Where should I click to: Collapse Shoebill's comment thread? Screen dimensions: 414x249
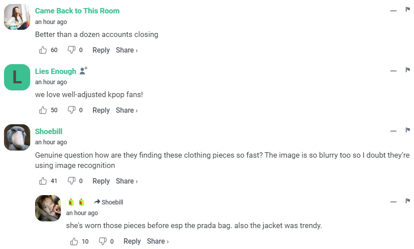coord(393,131)
